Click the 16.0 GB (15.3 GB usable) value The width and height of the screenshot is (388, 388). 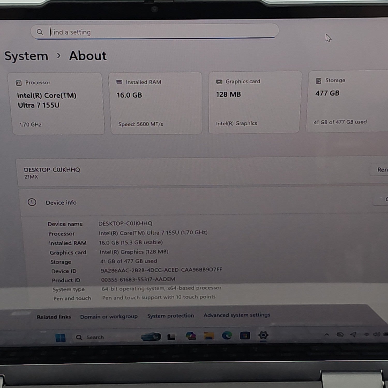(131, 242)
